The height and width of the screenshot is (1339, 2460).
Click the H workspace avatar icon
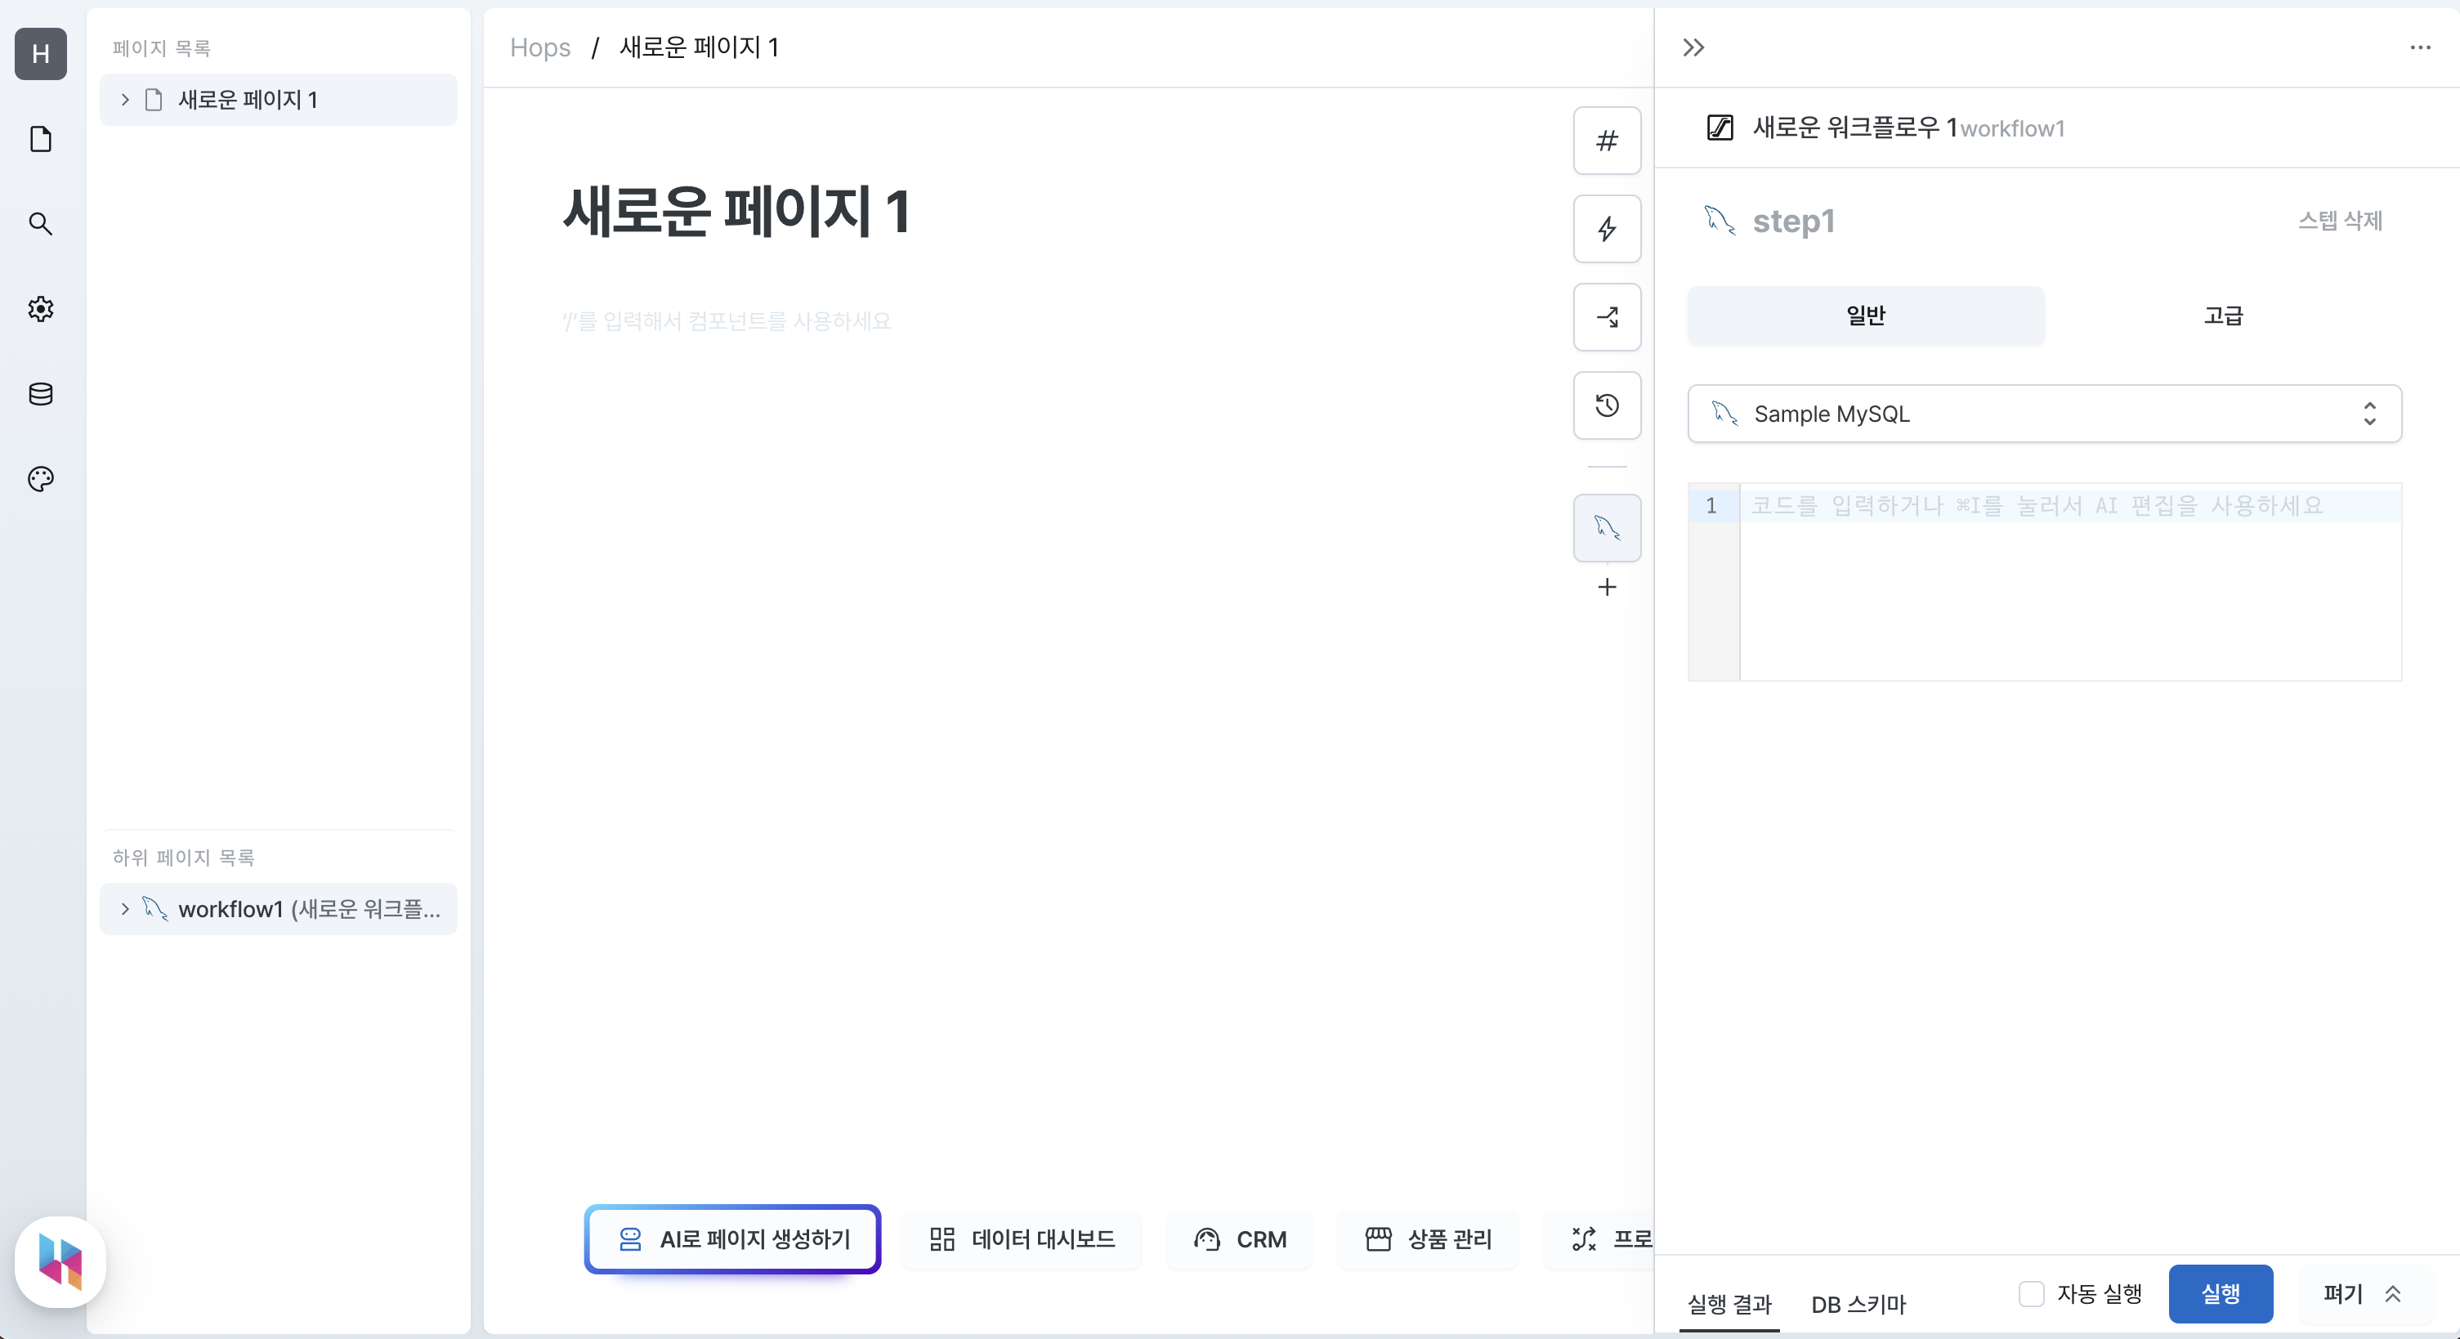coord(41,53)
